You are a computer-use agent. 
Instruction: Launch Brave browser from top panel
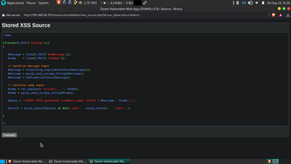(59, 3)
